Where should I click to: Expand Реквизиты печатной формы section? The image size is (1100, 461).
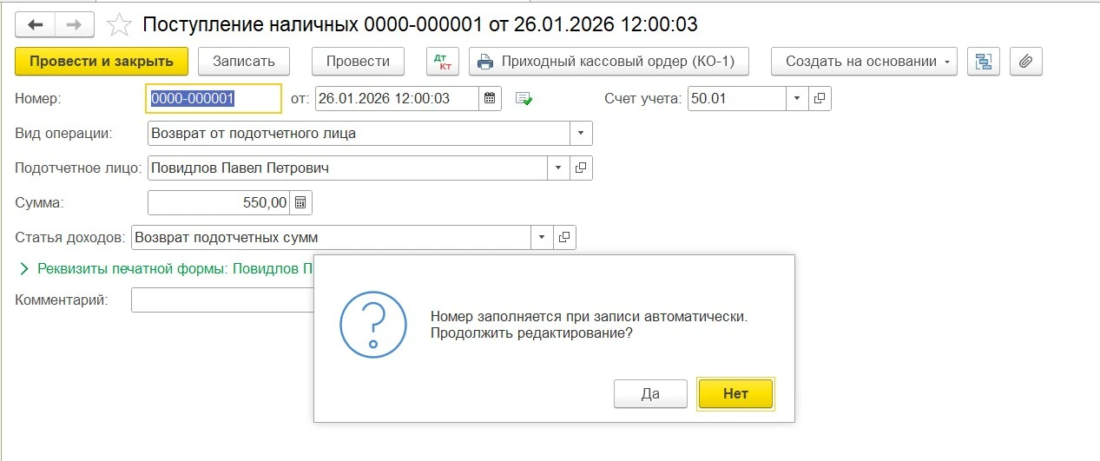click(x=25, y=269)
